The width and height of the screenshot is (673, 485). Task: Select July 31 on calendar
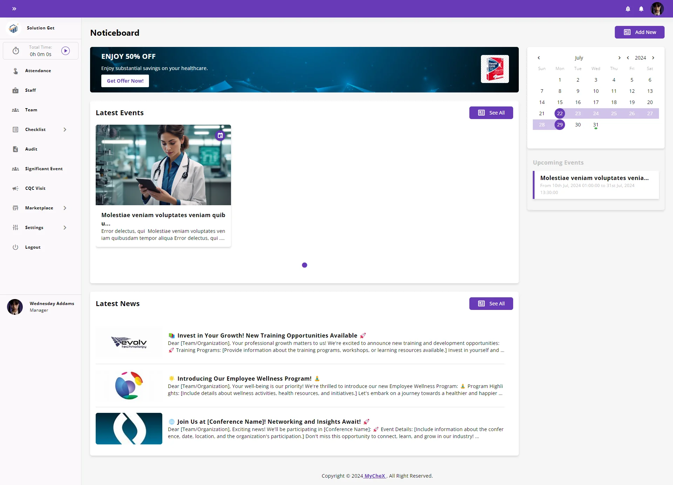(596, 125)
